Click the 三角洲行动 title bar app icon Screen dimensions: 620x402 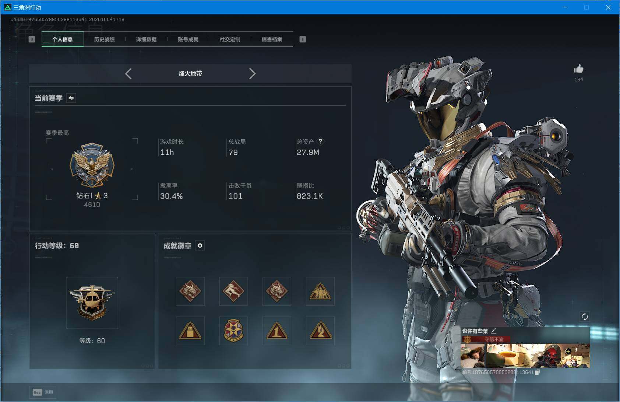7,7
